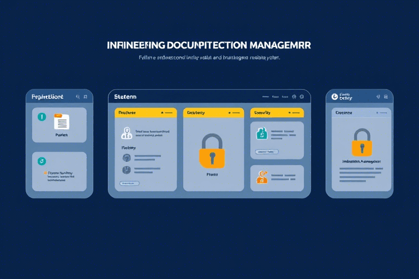Image resolution: width=419 pixels, height=279 pixels.
Task: Click the round logo icon in right panel header
Action: tap(334, 96)
